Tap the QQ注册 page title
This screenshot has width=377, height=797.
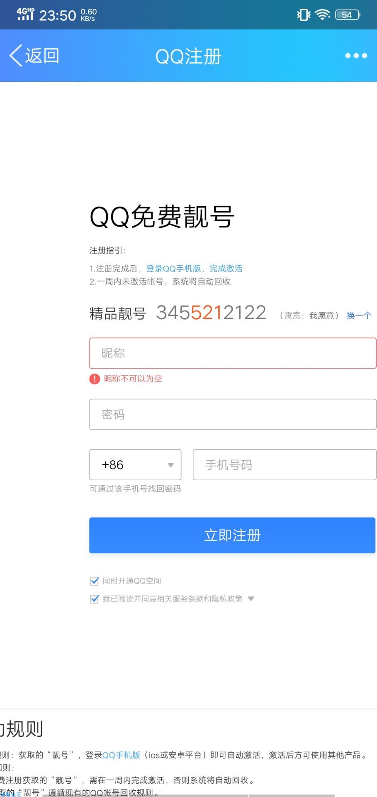[x=188, y=56]
